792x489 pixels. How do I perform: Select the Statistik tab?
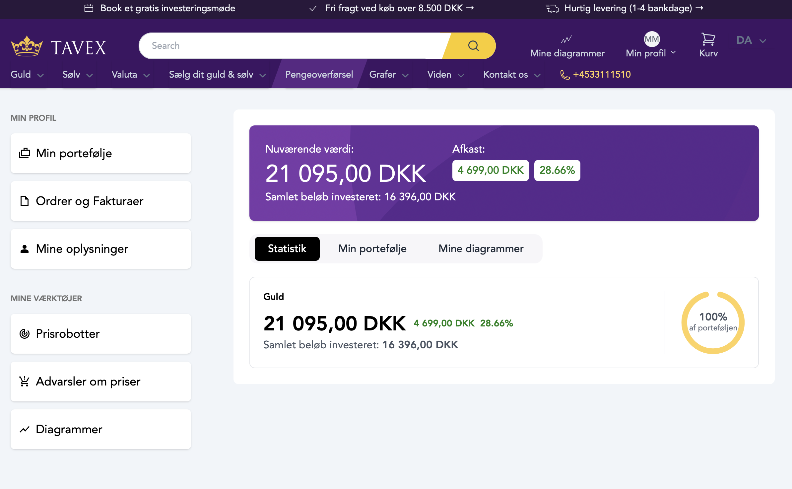[x=287, y=248]
